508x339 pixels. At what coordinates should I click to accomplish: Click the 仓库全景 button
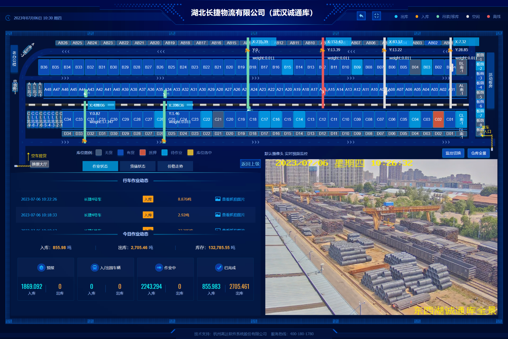[478, 153]
